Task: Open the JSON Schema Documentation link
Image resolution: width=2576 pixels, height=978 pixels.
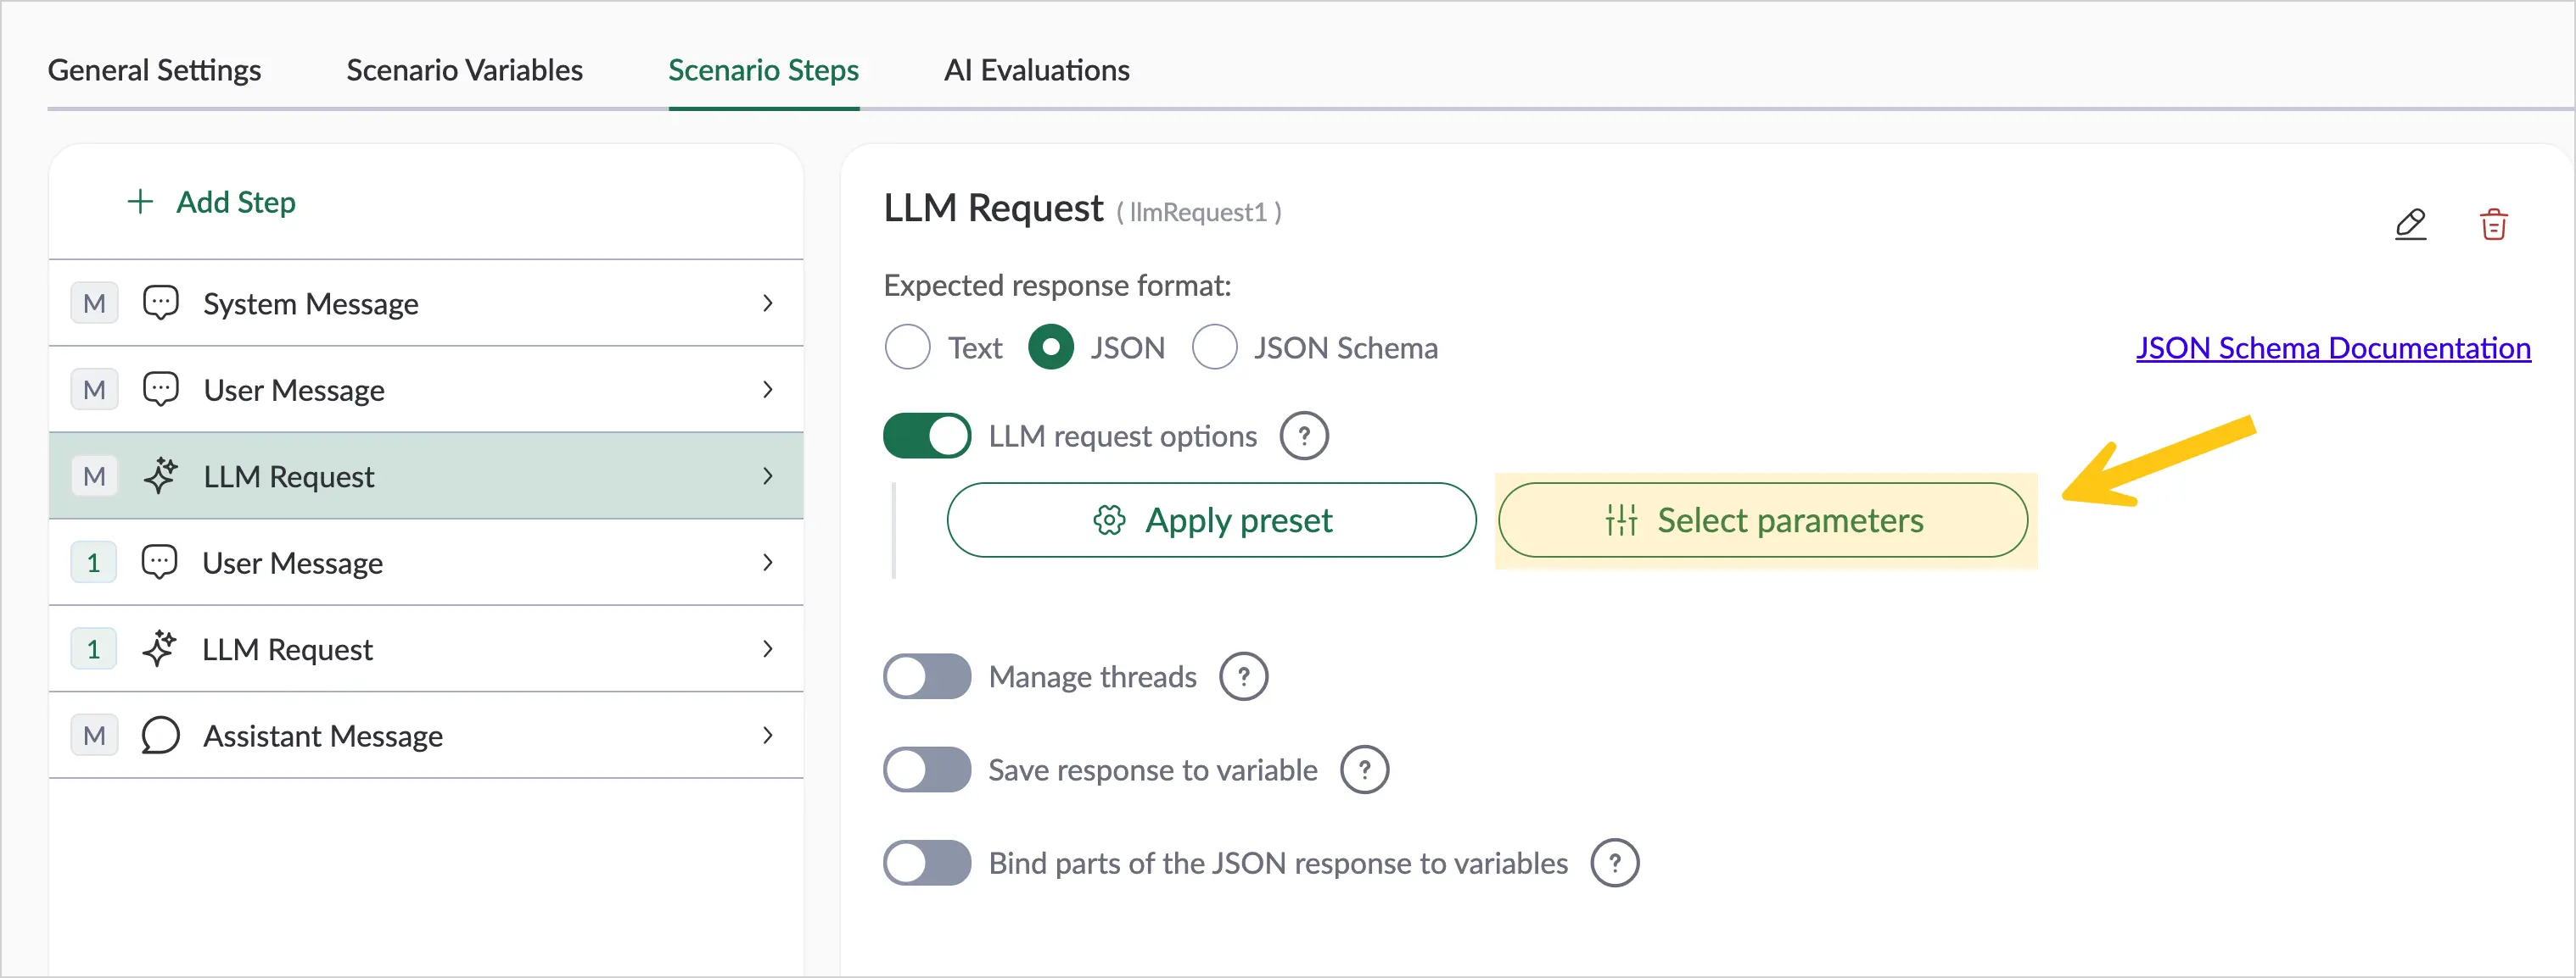Action: (x=2333, y=347)
